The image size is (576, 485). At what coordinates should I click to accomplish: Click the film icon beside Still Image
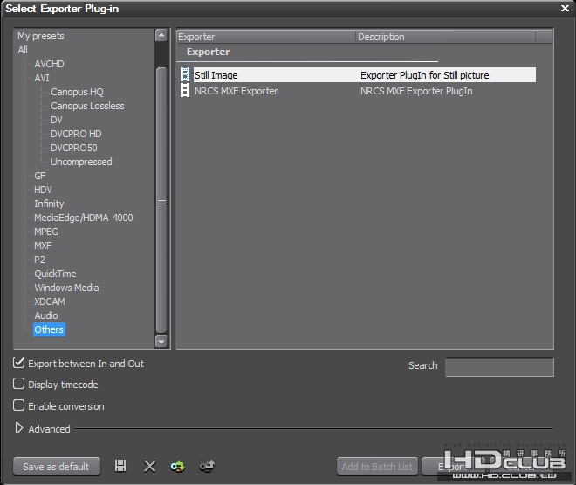coord(185,74)
